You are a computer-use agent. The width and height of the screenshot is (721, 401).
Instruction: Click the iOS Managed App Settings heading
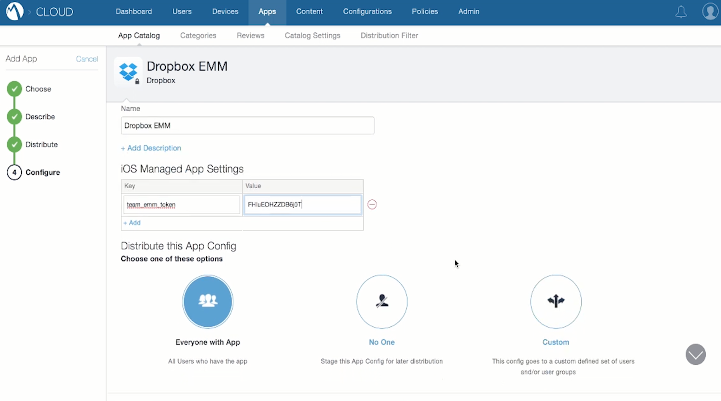182,169
